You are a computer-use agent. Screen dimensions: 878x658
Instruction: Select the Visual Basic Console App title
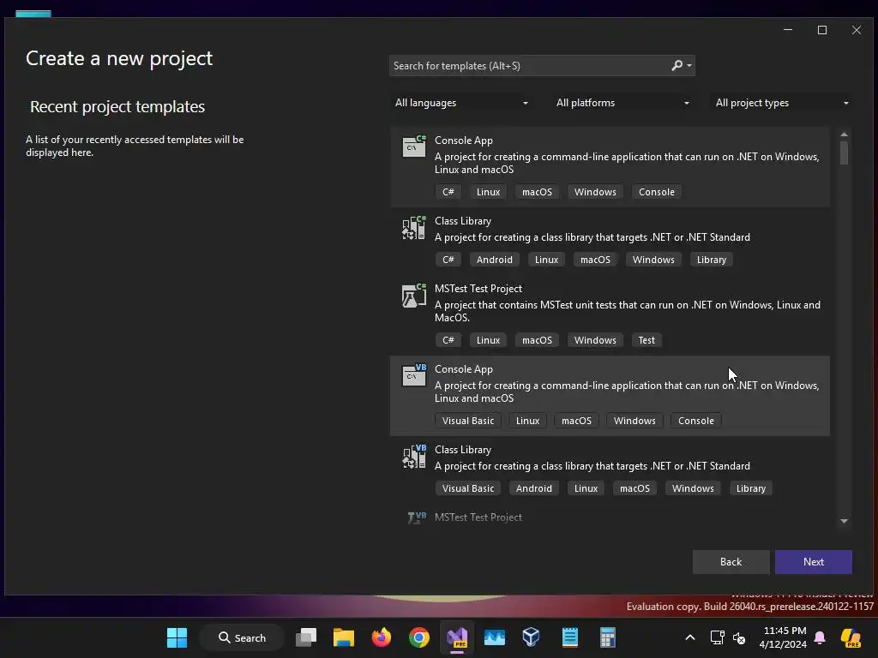click(464, 369)
